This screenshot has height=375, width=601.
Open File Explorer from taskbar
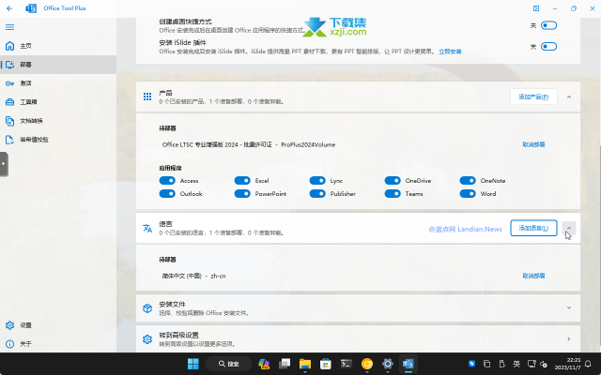coord(305,364)
